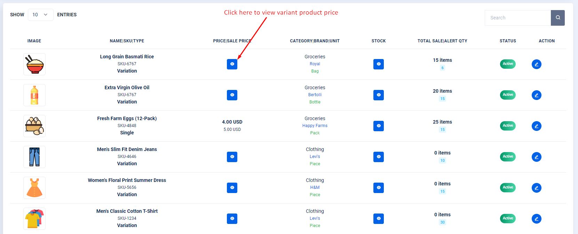
Task: Edit the Fresh Farm Eggs product
Action: tap(537, 126)
